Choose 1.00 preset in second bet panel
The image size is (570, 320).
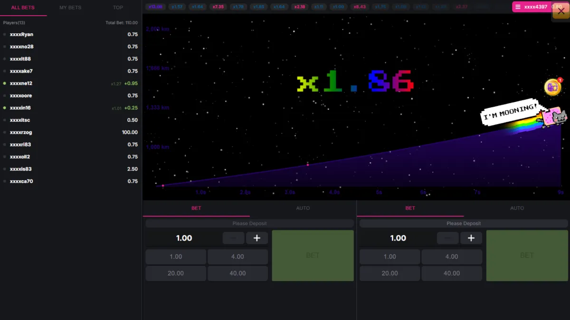[x=390, y=256]
